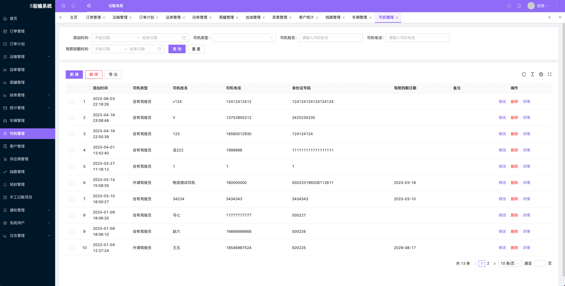565x286 pixels.
Task: Open the vertical dots more menu
Action: pyautogui.click(x=557, y=6)
